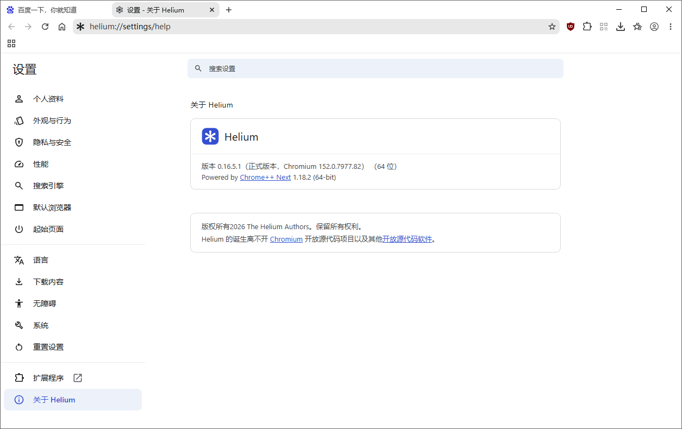The width and height of the screenshot is (682, 429).
Task: Click the Helium logo in the about card
Action: point(210,136)
